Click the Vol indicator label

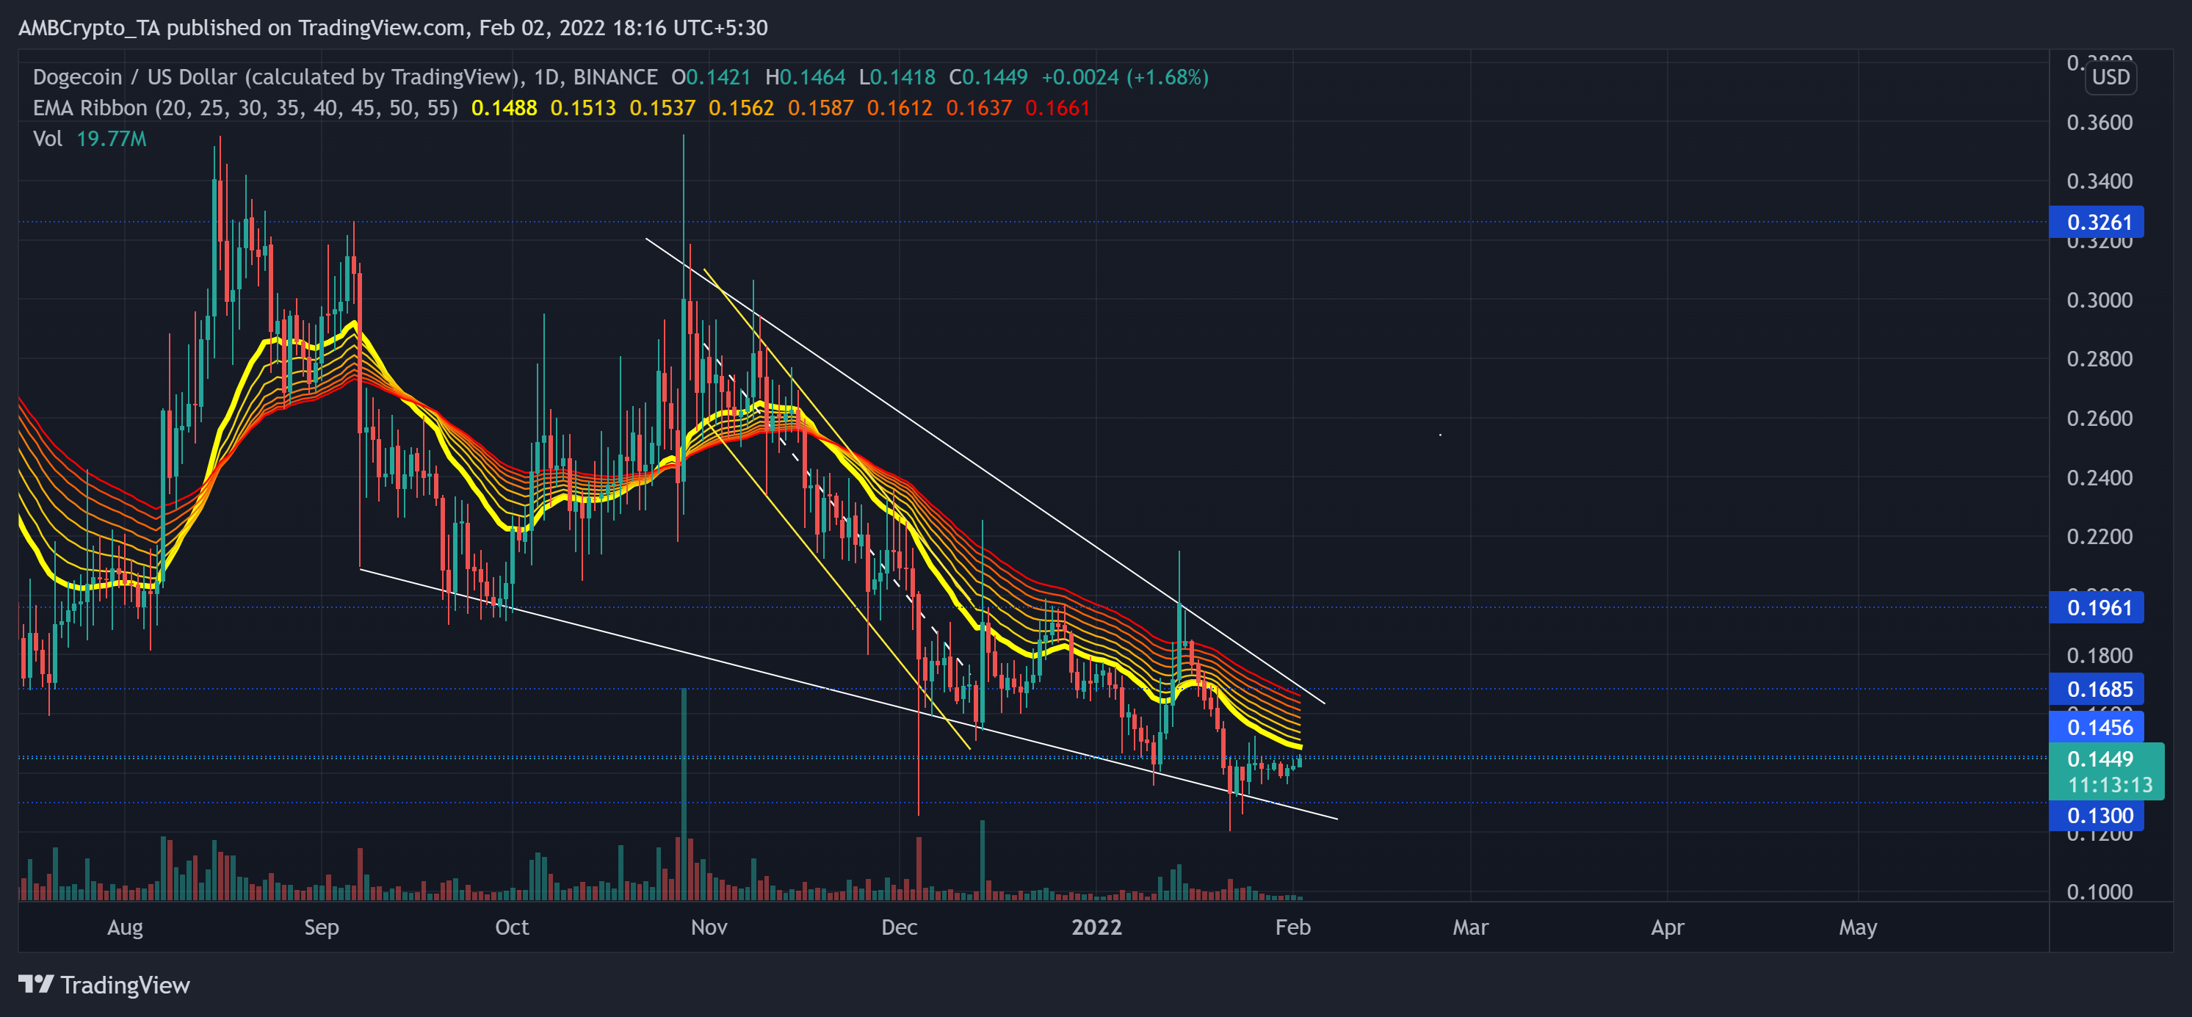pos(48,139)
